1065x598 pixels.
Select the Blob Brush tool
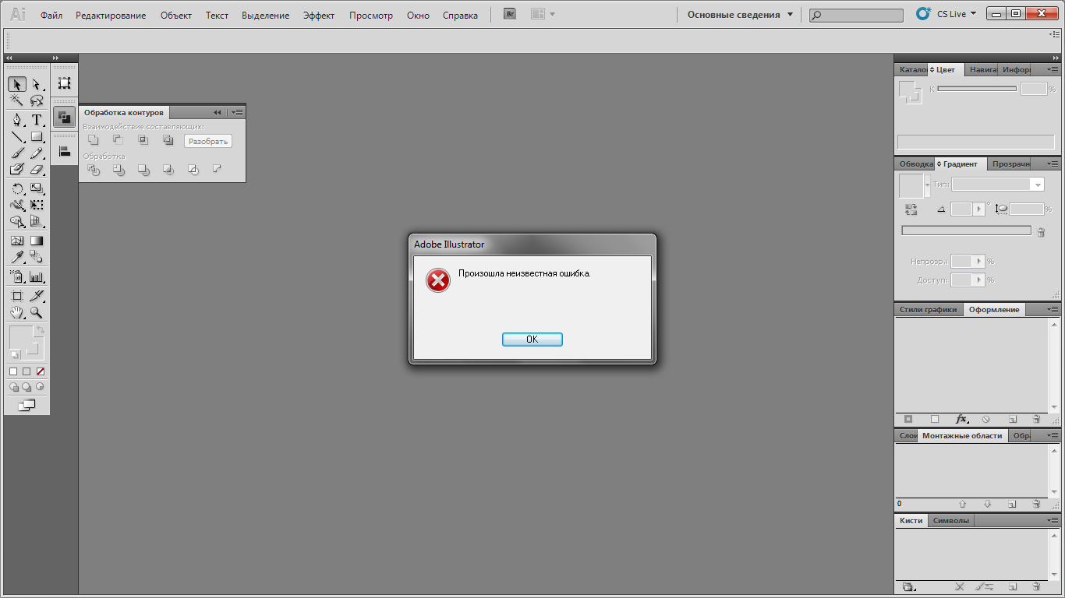17,169
